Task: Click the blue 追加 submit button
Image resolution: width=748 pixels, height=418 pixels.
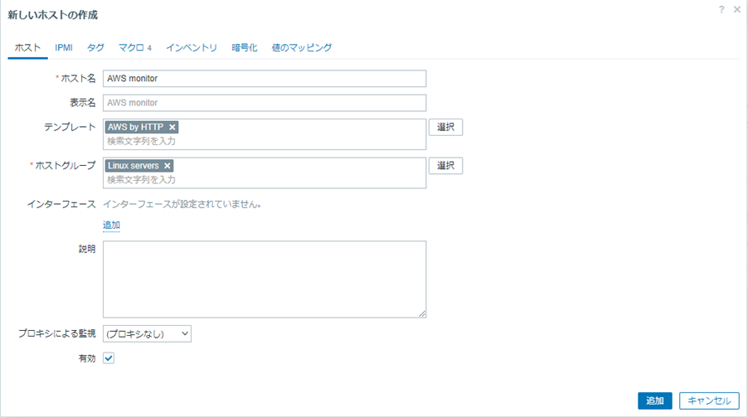Action: (x=654, y=401)
